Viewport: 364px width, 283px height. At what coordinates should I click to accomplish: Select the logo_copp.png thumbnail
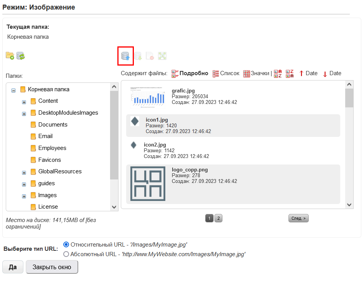click(x=148, y=184)
